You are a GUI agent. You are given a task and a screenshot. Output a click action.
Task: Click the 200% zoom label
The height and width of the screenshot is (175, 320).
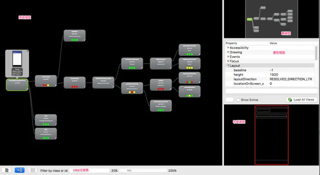172,170
